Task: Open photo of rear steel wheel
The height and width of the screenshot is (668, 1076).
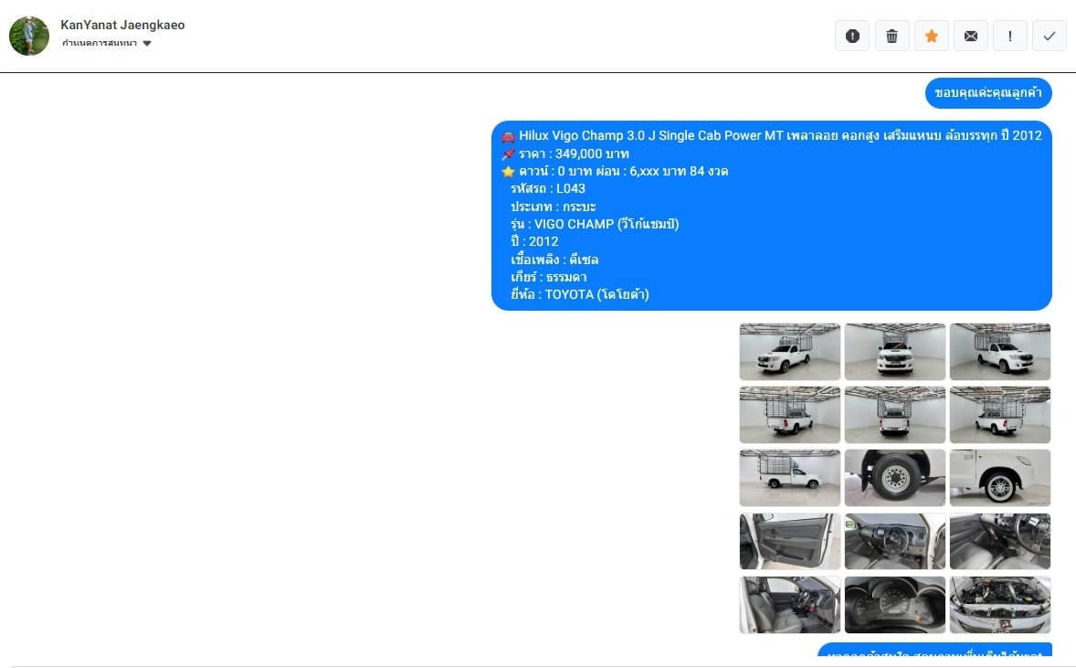Action: [895, 478]
